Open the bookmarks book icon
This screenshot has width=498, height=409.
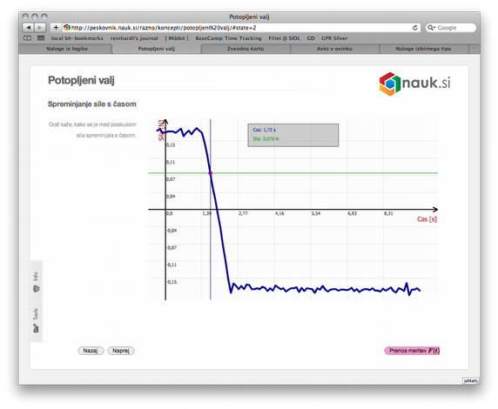coord(28,38)
